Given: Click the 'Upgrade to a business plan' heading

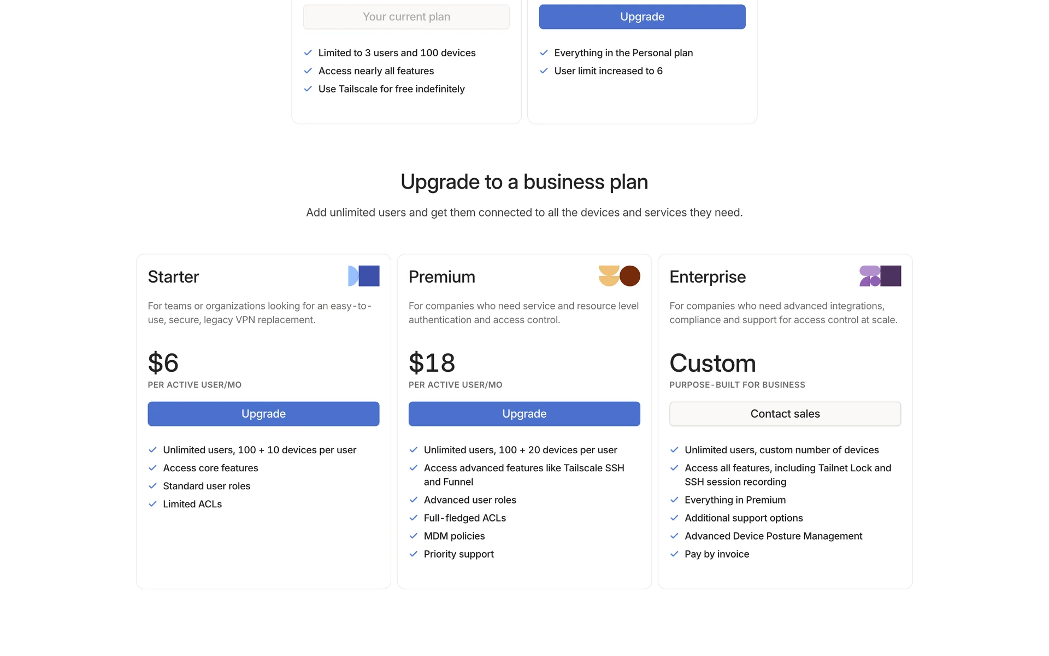Looking at the screenshot, I should point(524,182).
